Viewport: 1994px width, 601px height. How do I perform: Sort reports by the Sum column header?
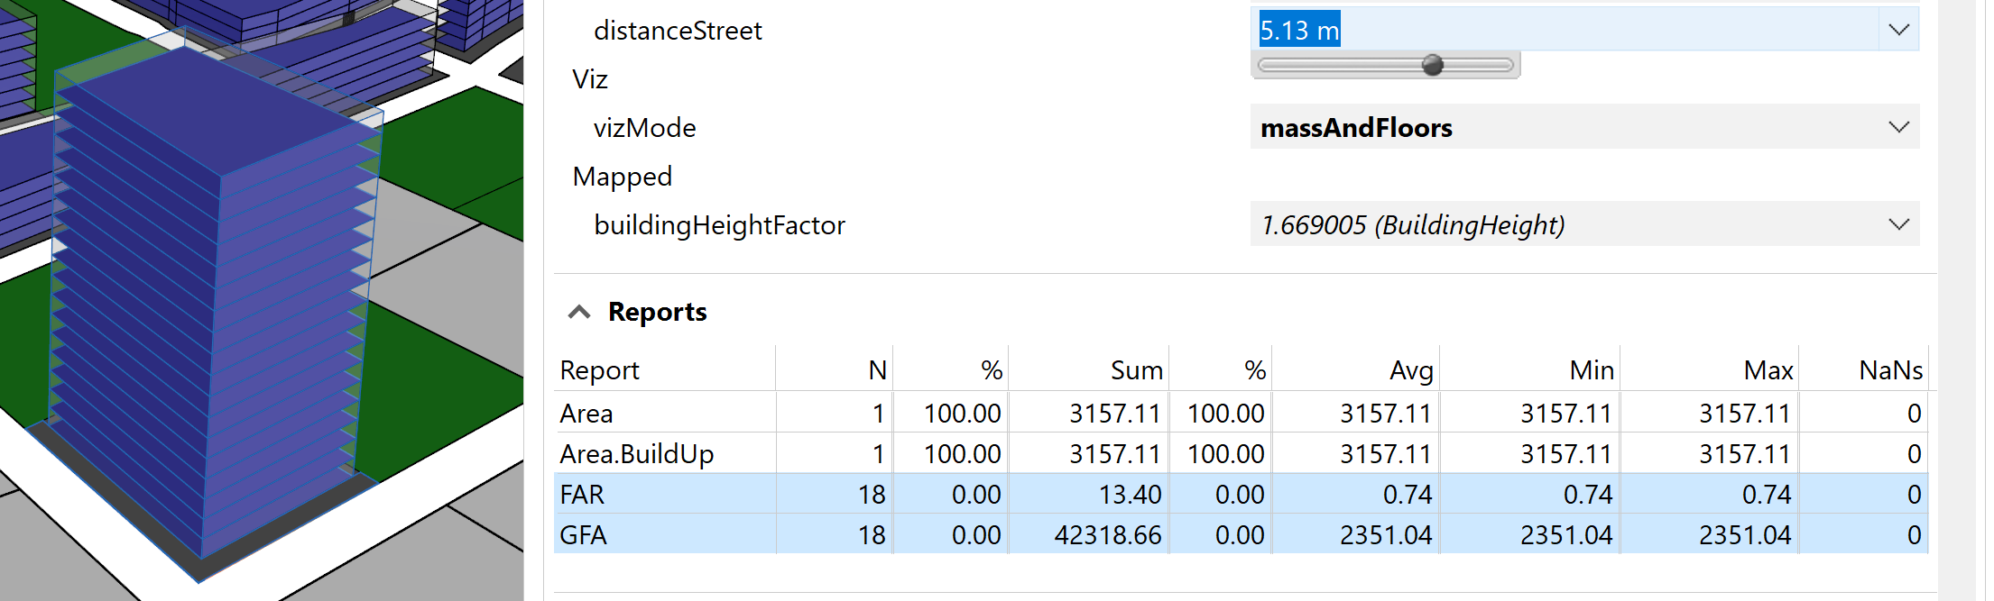(x=1135, y=370)
